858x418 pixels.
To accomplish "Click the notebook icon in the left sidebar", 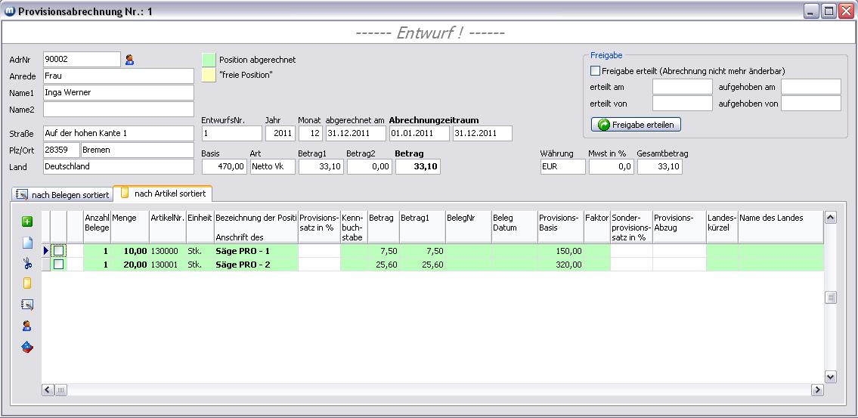I will tap(27, 305).
